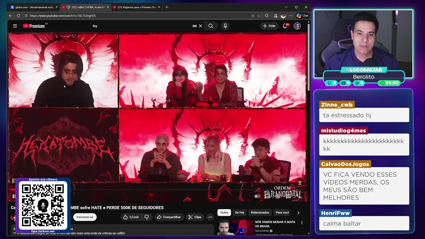This screenshot has width=425, height=239.
Task: Click inside the YouTube search field
Action: 141,26
